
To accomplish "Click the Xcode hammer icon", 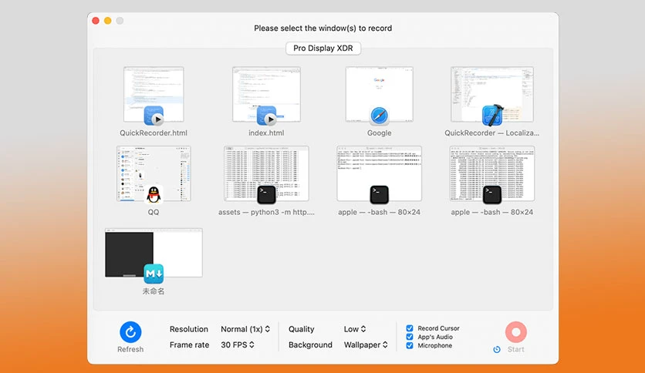I will point(492,115).
